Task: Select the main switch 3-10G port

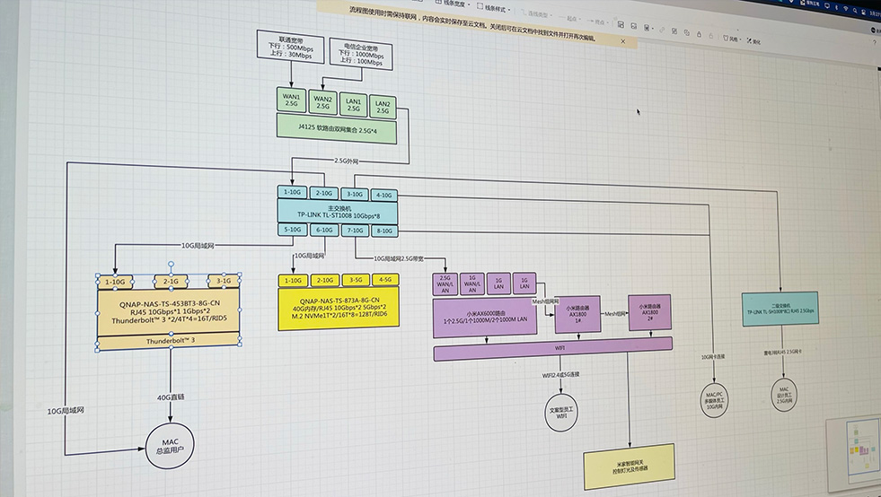Action: 355,195
